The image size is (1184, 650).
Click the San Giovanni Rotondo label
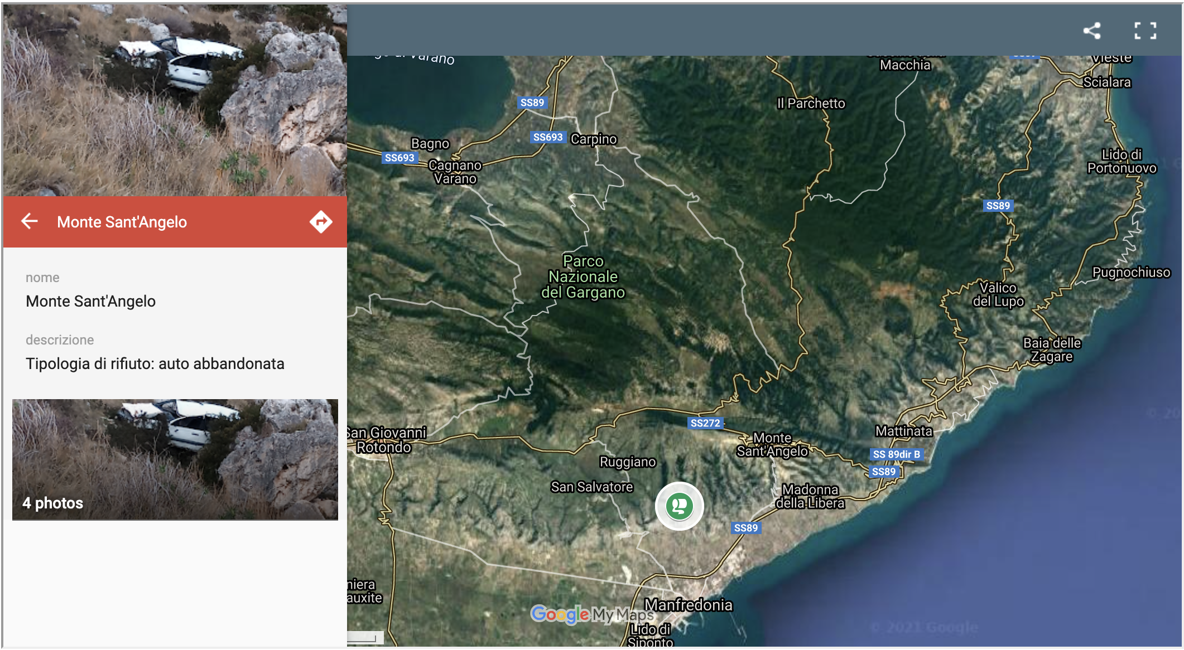(386, 440)
